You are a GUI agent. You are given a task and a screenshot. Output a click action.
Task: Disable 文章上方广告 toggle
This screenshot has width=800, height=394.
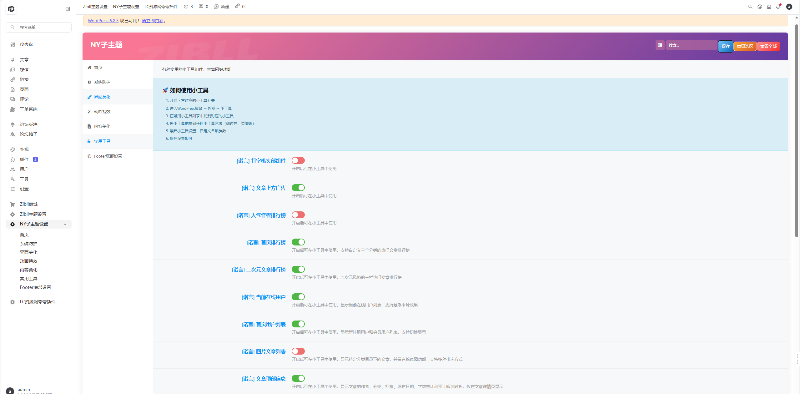point(298,188)
